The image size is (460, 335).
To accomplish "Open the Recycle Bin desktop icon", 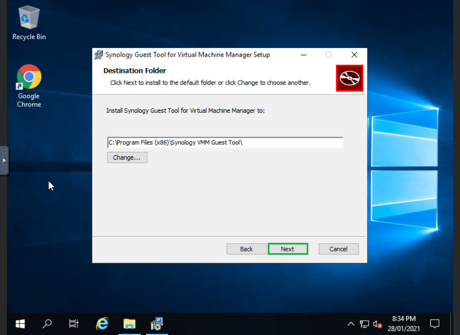I will [x=29, y=22].
